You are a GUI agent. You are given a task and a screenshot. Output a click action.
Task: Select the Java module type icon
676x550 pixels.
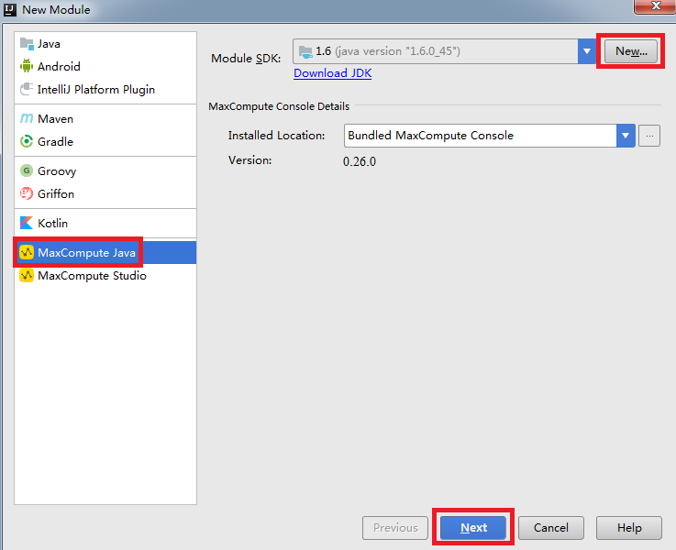pos(27,44)
